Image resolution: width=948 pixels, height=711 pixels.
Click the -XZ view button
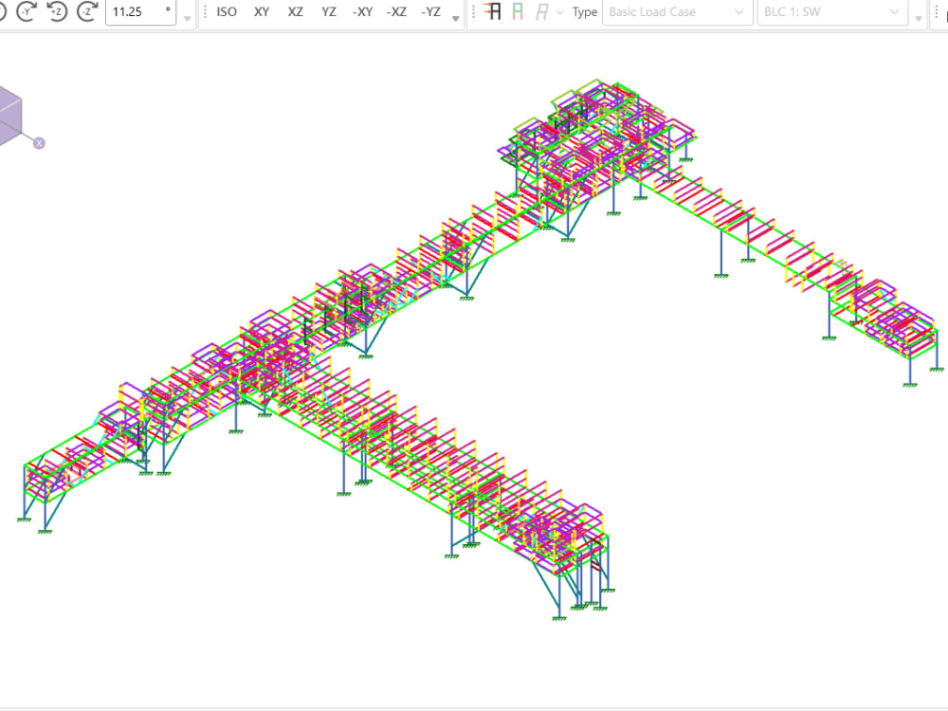[x=397, y=12]
